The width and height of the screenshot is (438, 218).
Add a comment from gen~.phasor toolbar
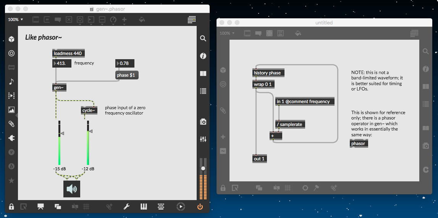pyautogui.click(x=58, y=19)
